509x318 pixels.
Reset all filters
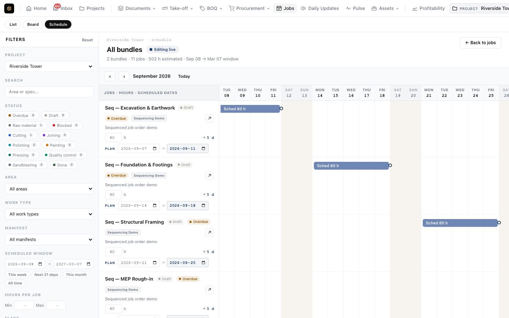87,40
